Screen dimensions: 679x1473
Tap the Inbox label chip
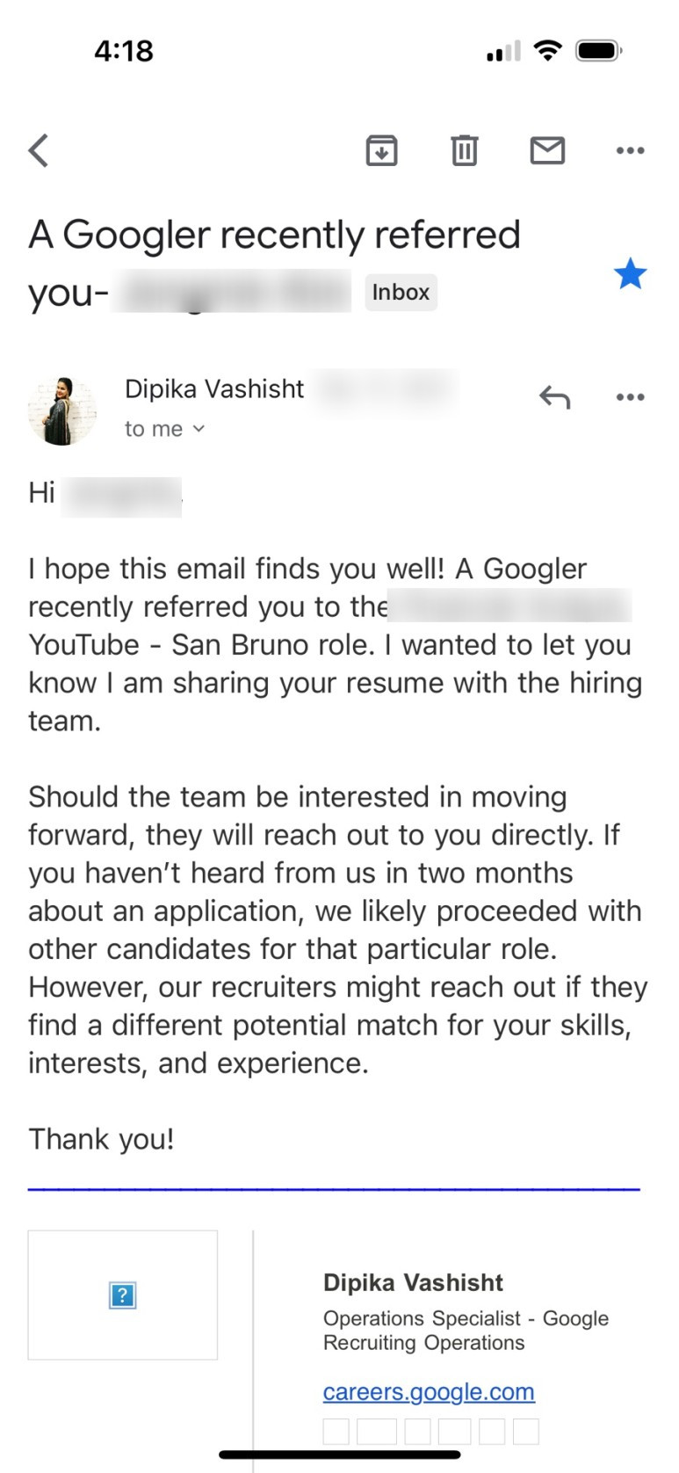(x=401, y=292)
